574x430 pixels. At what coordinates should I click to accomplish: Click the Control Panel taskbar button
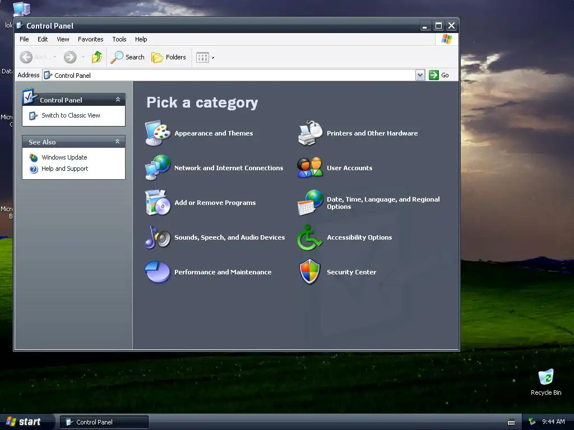coord(104,422)
